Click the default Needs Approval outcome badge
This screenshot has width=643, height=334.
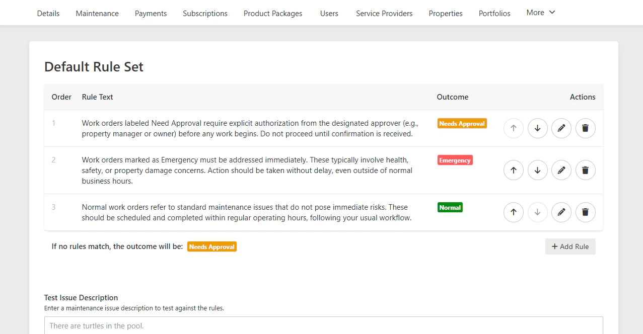[x=212, y=247]
